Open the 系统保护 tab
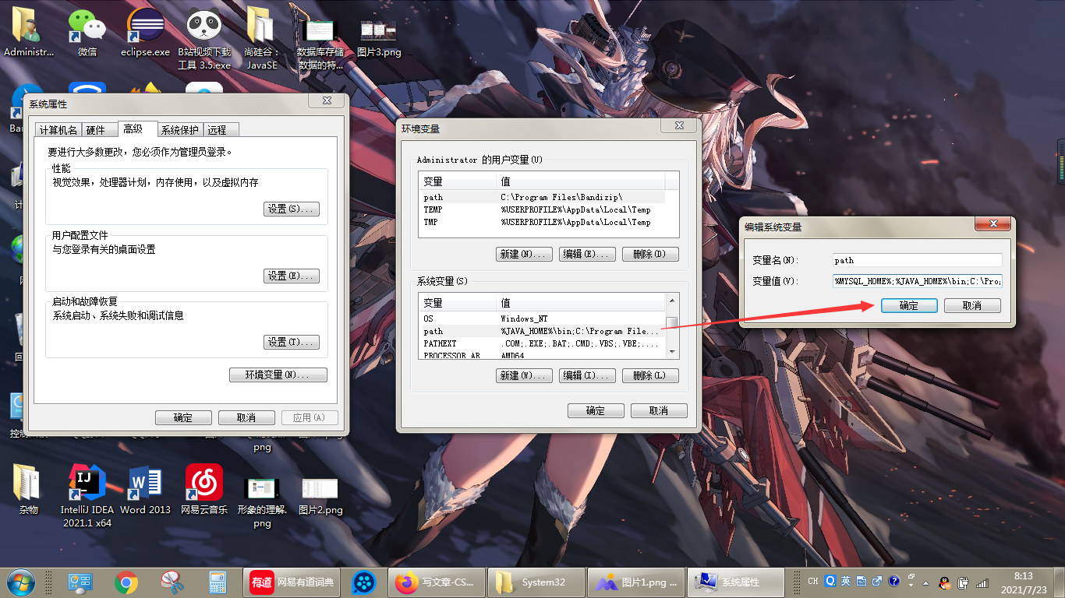This screenshot has width=1065, height=598. point(180,130)
